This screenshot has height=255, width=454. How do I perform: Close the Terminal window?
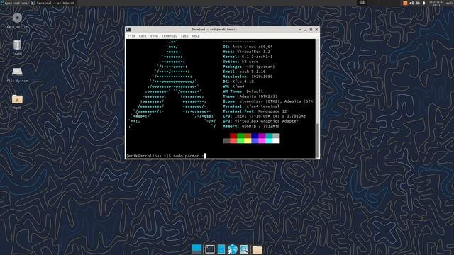[316, 30]
